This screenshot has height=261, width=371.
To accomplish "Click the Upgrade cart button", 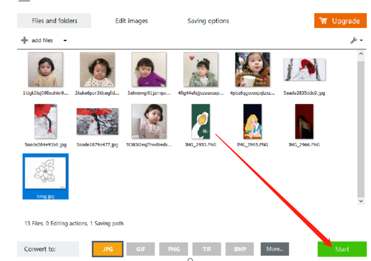I will tap(340, 21).
